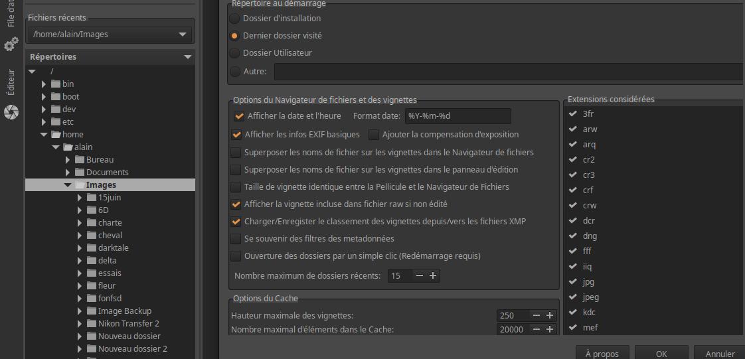Collapse the Images folder arrow
The width and height of the screenshot is (745, 359).
tap(68, 185)
